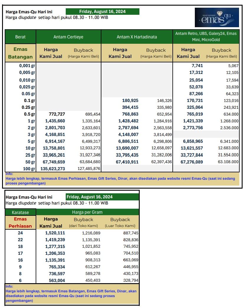247x308 pixels.
Task: Select Hartadinata price 180,925
Action: point(130,100)
